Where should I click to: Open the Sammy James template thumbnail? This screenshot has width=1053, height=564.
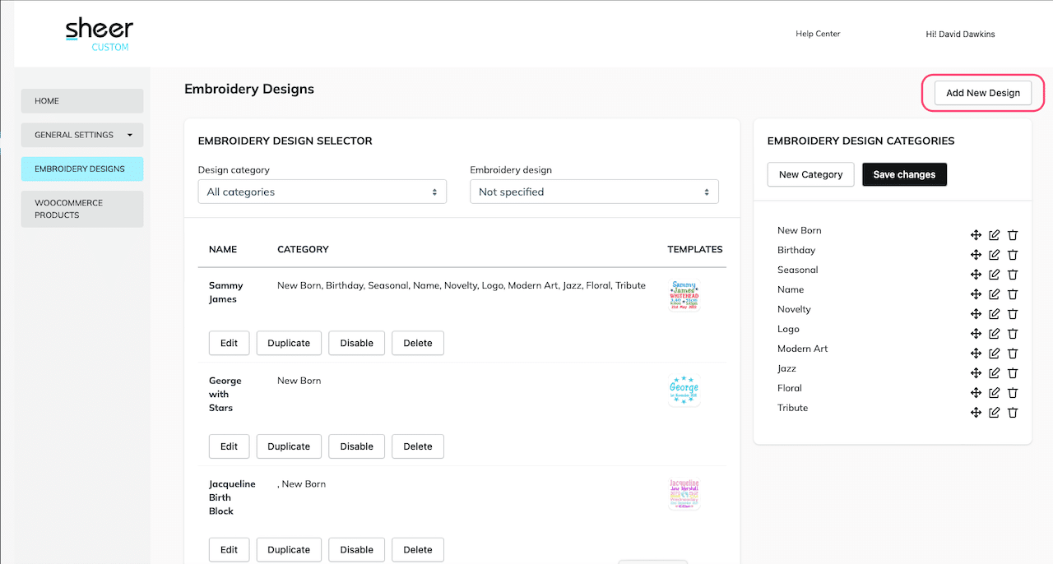684,296
